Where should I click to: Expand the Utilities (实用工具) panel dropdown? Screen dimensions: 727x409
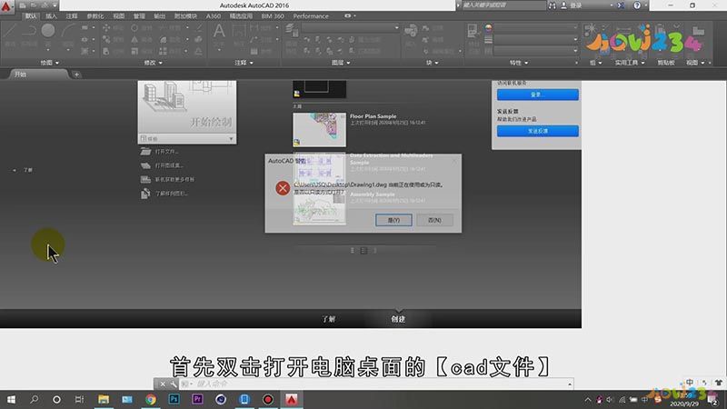tap(630, 63)
